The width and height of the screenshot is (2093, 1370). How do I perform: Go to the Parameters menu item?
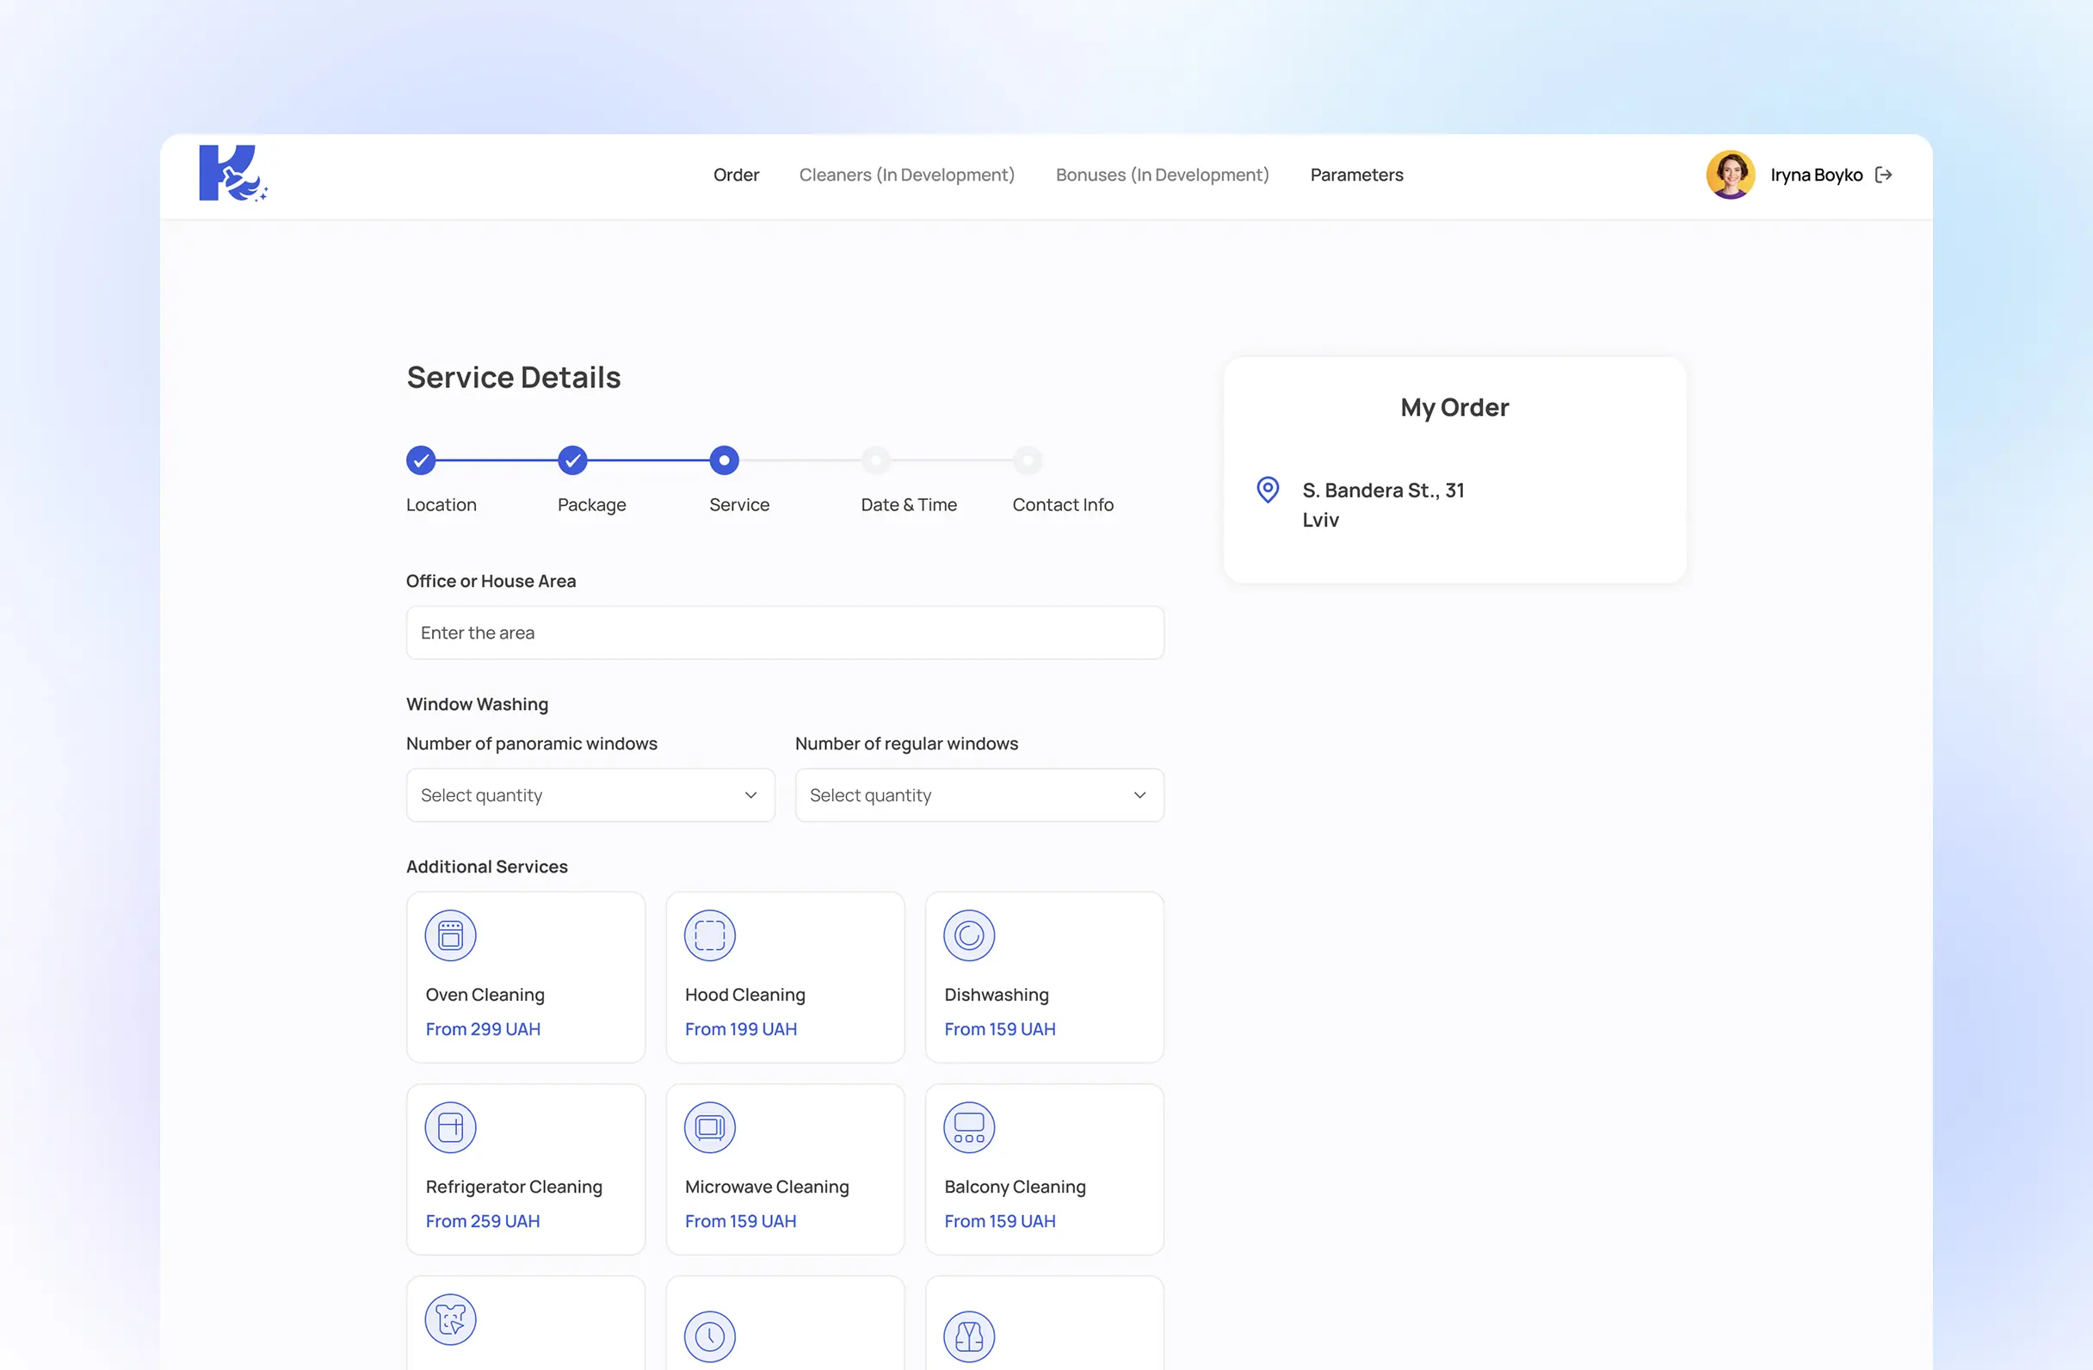point(1356,175)
